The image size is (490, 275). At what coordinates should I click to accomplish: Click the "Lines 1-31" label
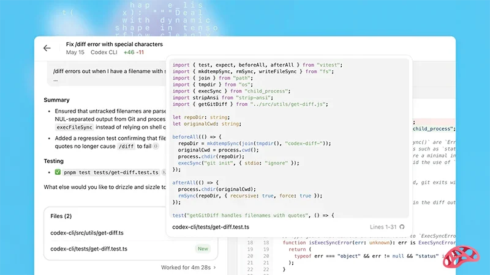[x=382, y=227]
